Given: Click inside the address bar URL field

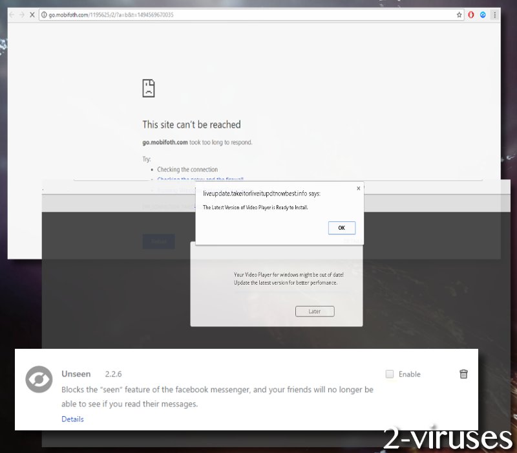Looking at the screenshot, I should point(129,14).
